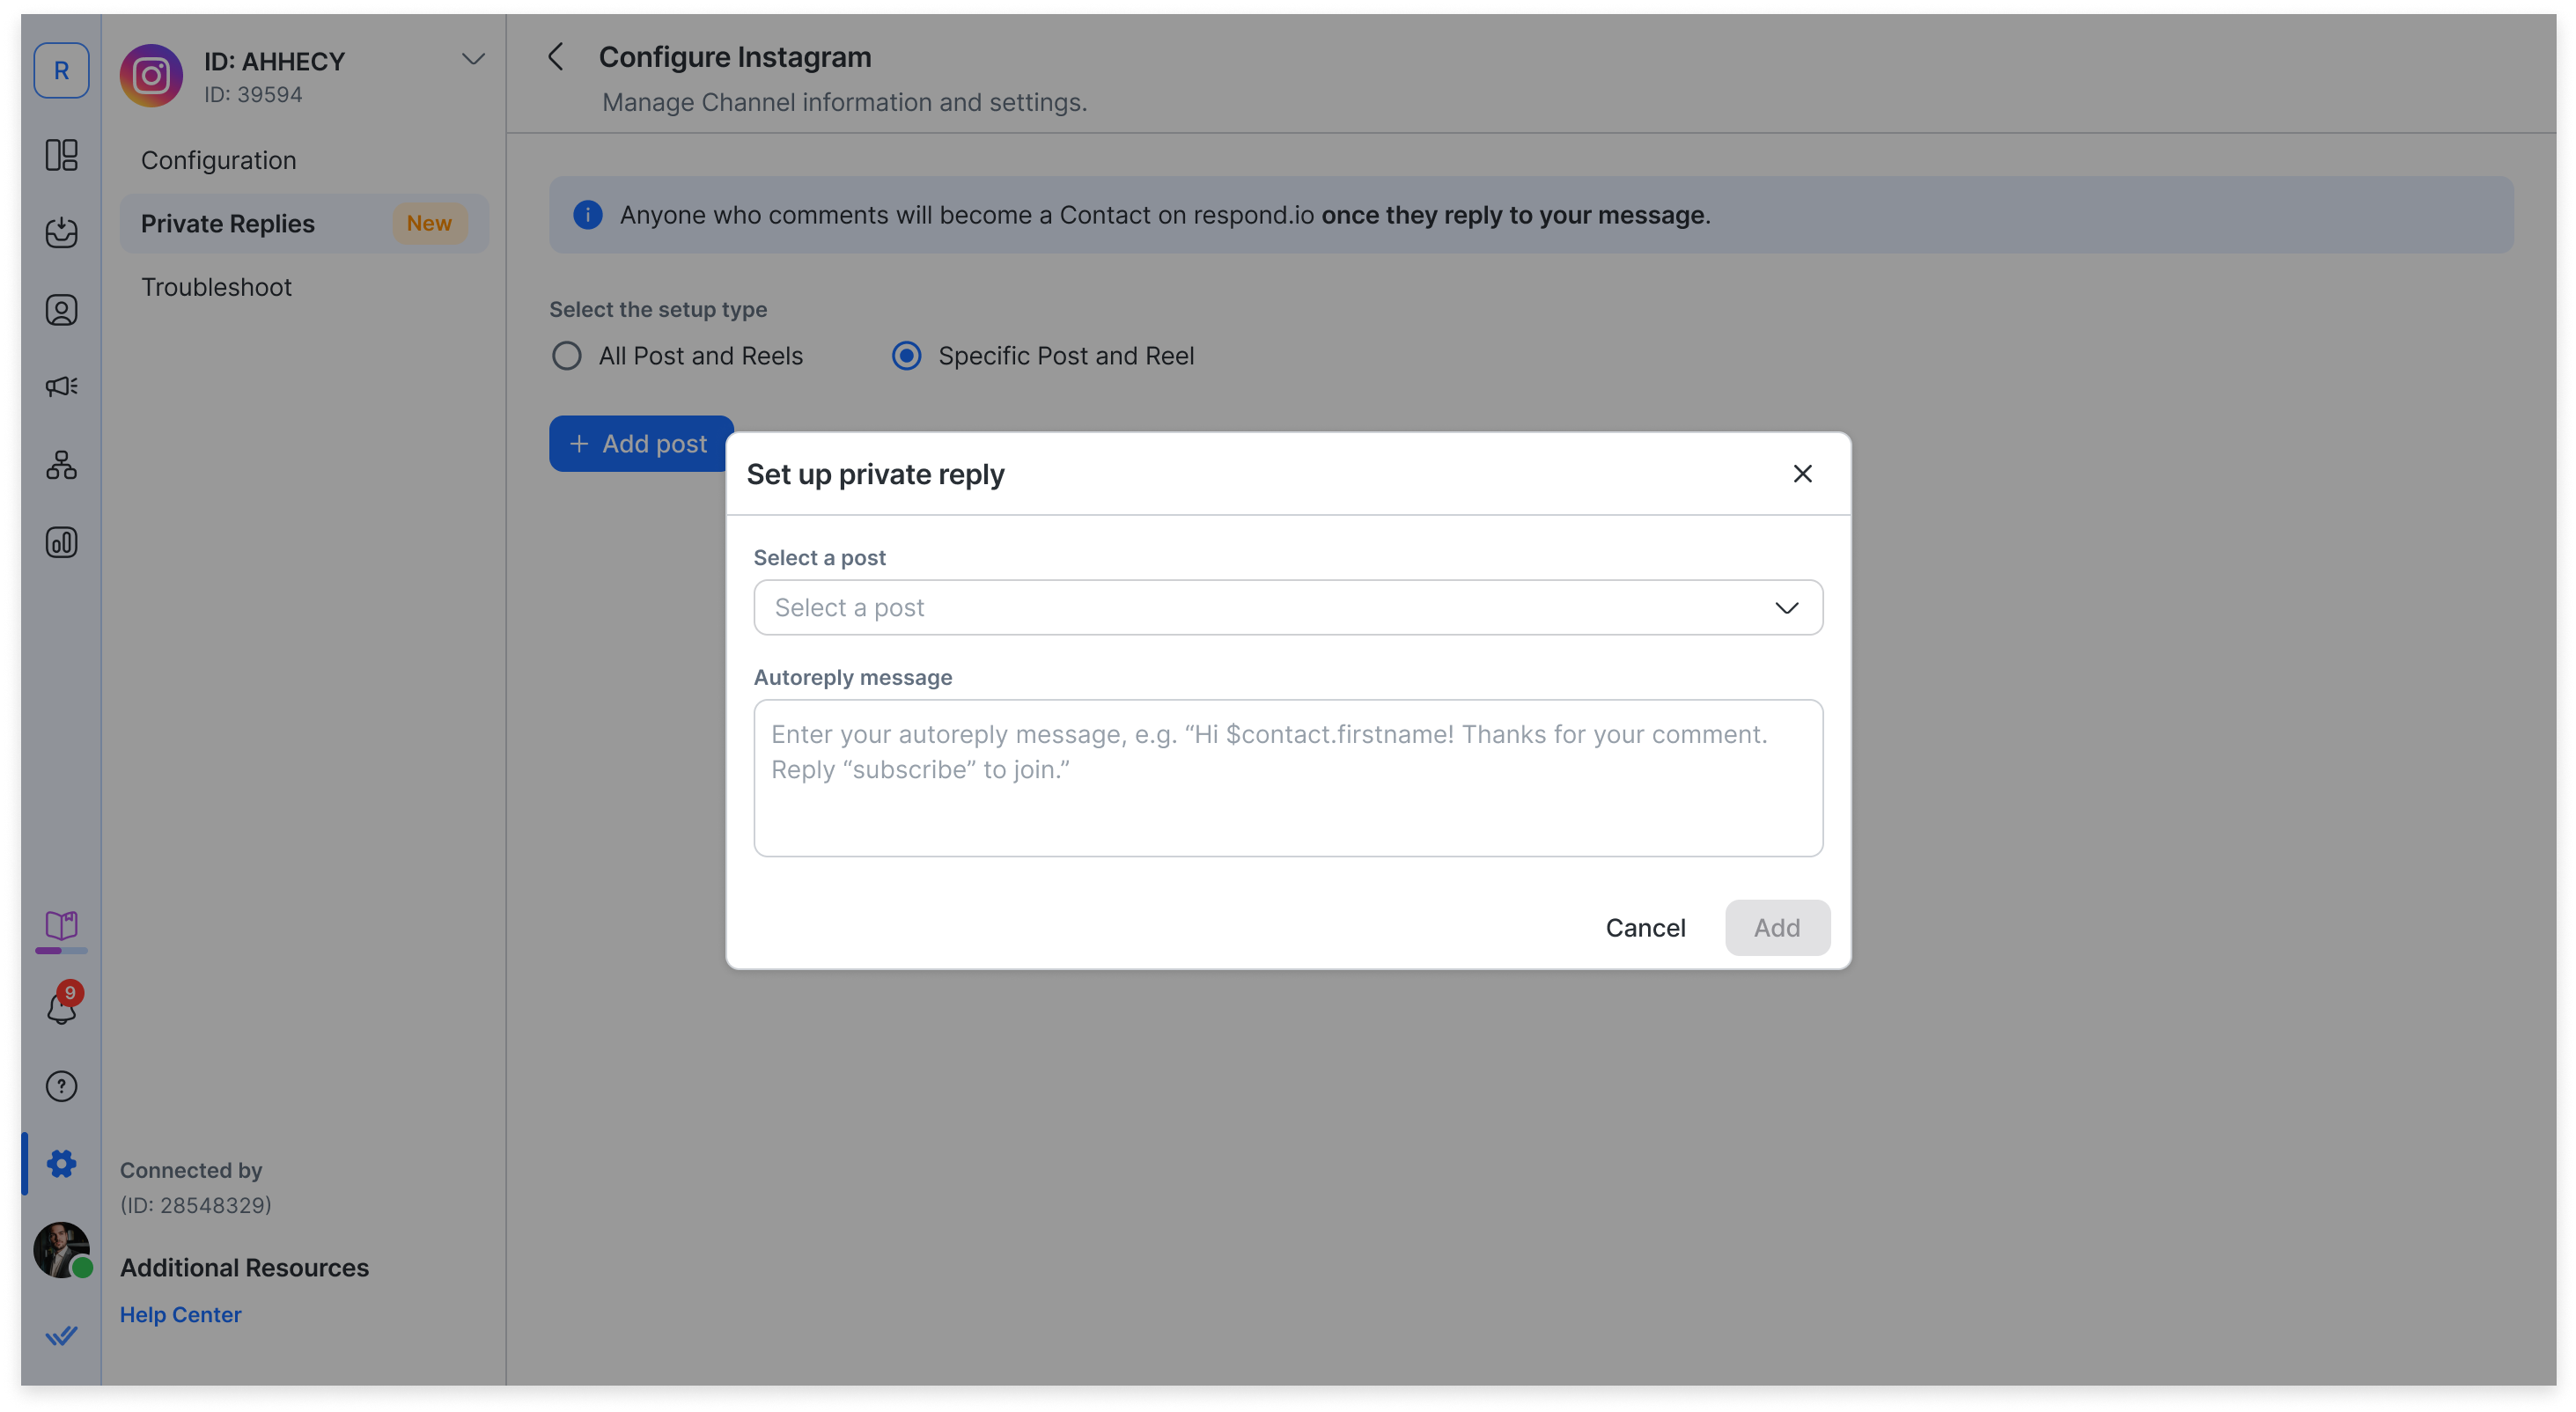This screenshot has height=1412, width=2576.
Task: Select All Post and Reels option
Action: pos(567,356)
